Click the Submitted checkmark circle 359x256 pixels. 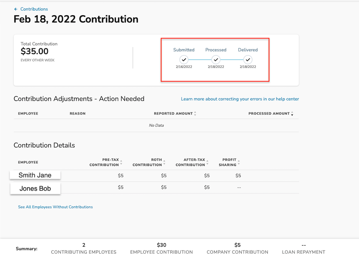coord(184,60)
